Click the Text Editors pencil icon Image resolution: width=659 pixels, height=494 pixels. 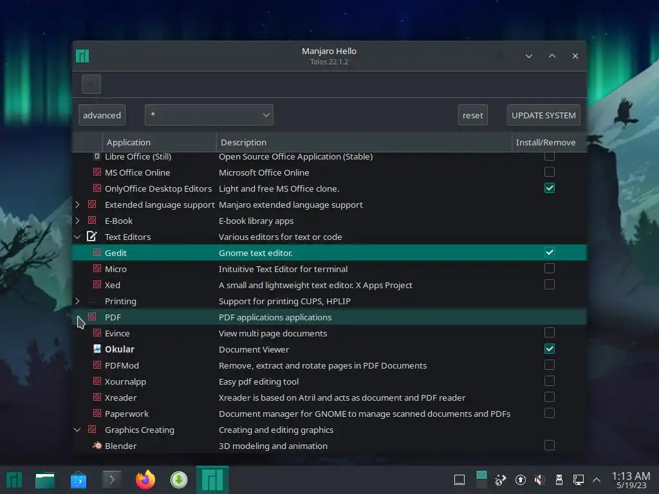pyautogui.click(x=92, y=237)
